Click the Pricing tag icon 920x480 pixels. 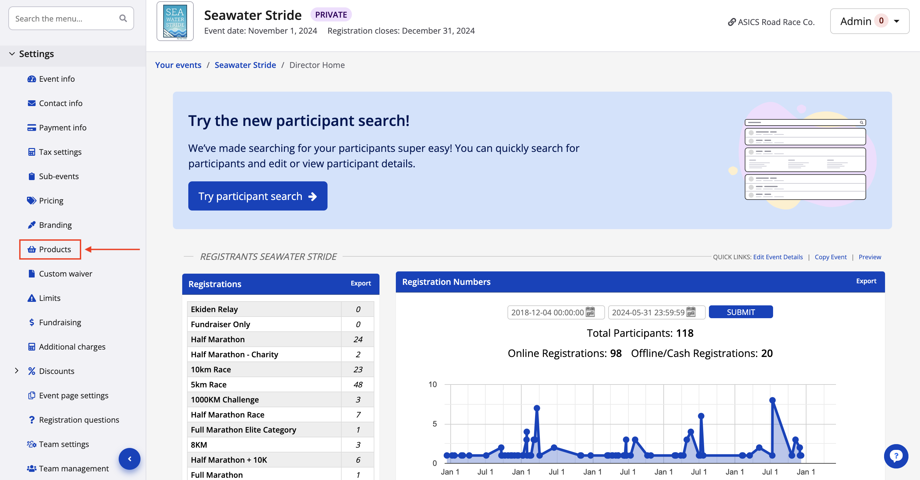[31, 201]
